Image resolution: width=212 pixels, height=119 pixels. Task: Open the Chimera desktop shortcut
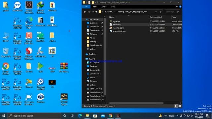click(29, 83)
